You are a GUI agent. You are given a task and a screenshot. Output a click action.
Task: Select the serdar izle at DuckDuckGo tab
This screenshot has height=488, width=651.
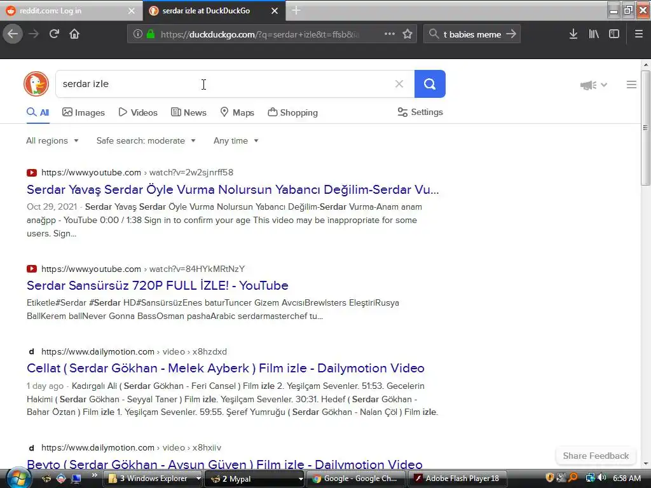click(214, 11)
